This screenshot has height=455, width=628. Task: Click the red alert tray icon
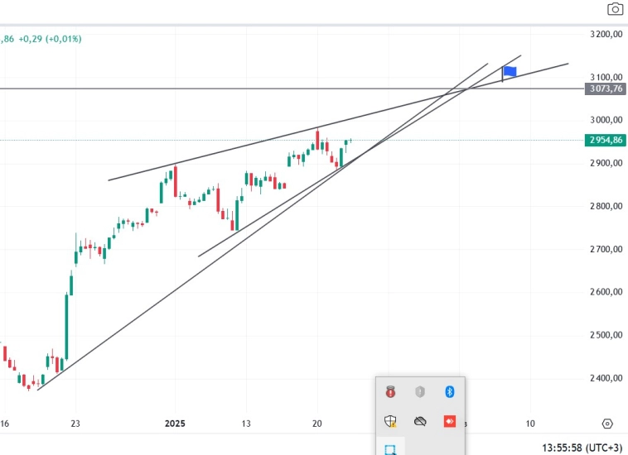(390, 391)
